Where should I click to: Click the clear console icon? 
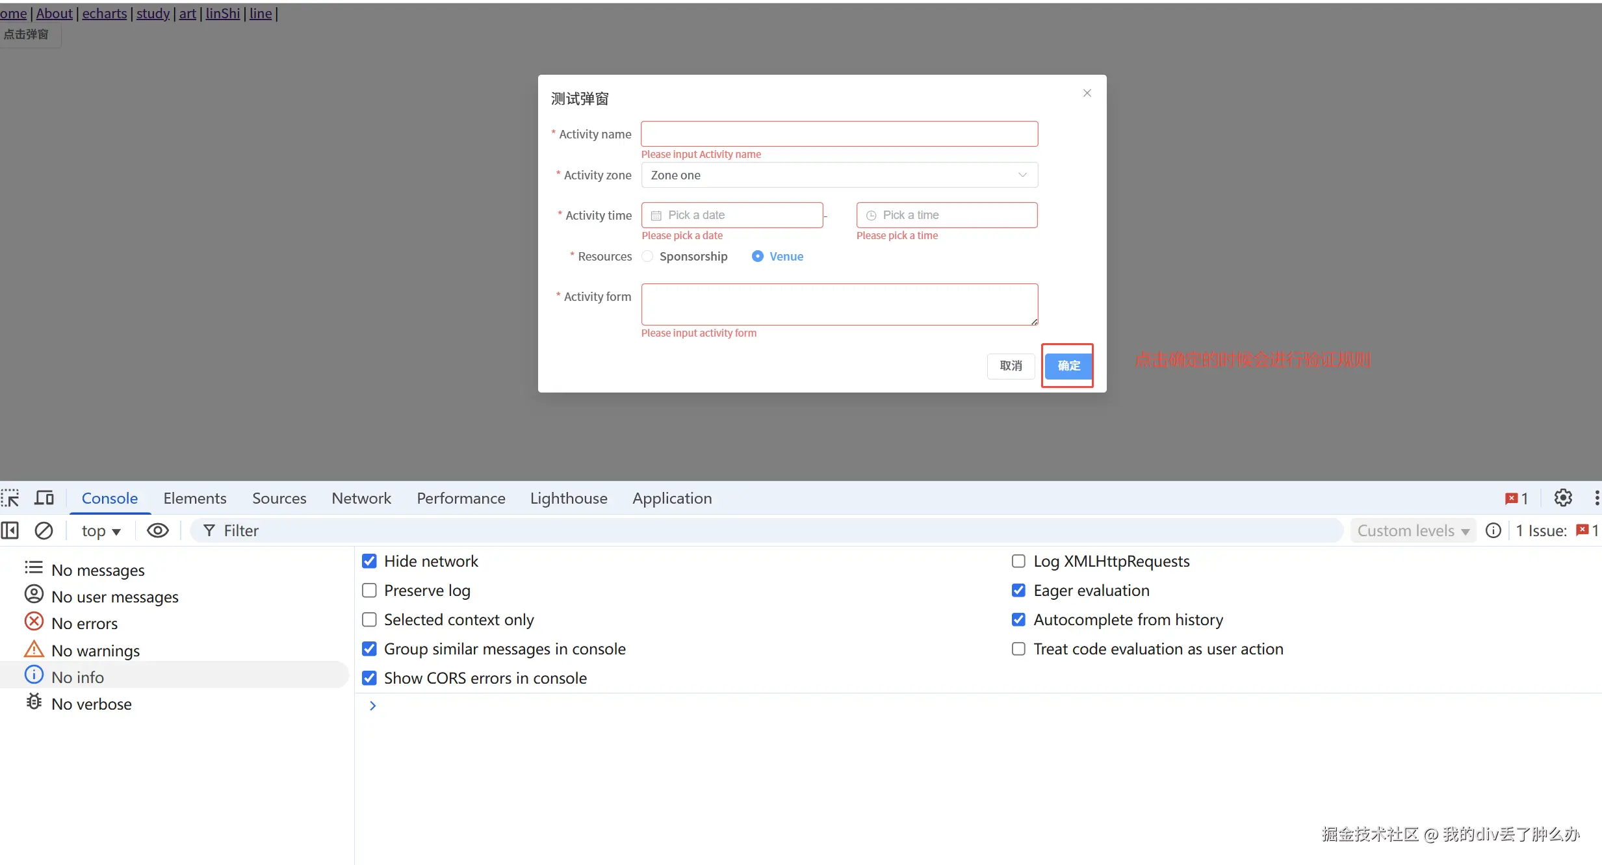pos(44,531)
